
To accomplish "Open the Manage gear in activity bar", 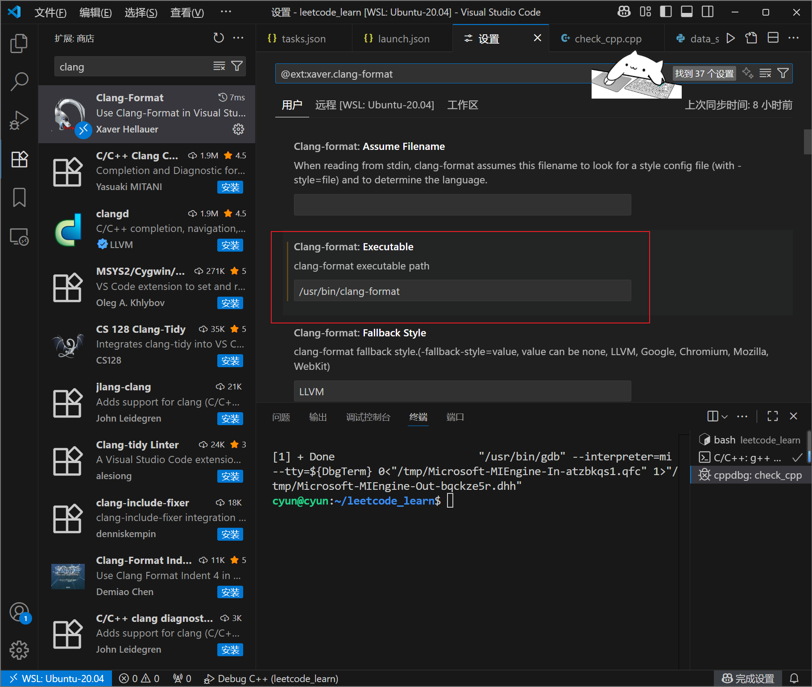I will (x=19, y=650).
